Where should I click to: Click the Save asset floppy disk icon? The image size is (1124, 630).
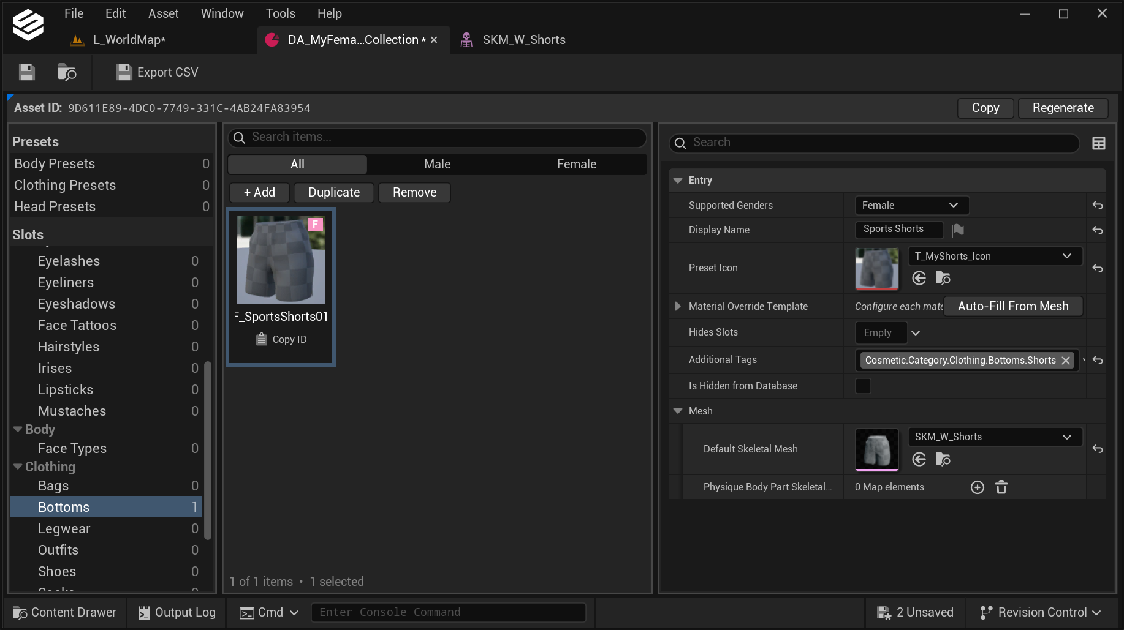pyautogui.click(x=26, y=72)
